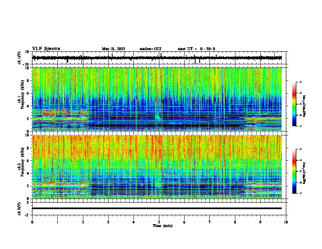Click the "8" minute tick on time axis

click(235, 222)
